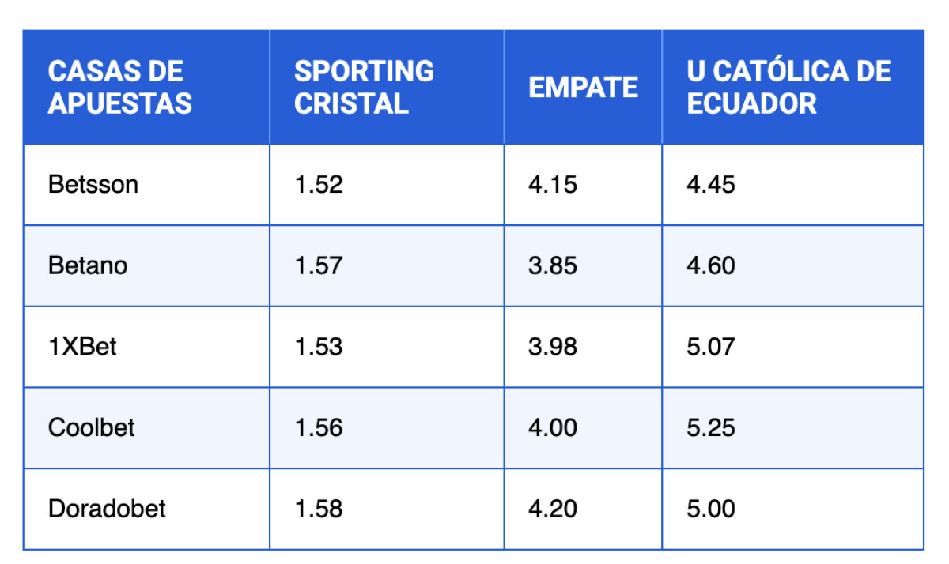Screen dimensions: 949x564
Task: Click the Doradobet row label
Action: click(x=107, y=509)
